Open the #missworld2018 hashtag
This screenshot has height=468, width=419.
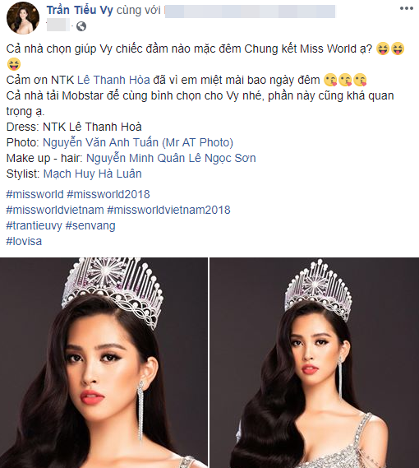click(x=108, y=194)
